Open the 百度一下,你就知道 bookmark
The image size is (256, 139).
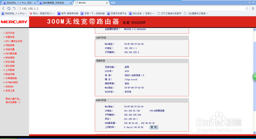point(93,14)
